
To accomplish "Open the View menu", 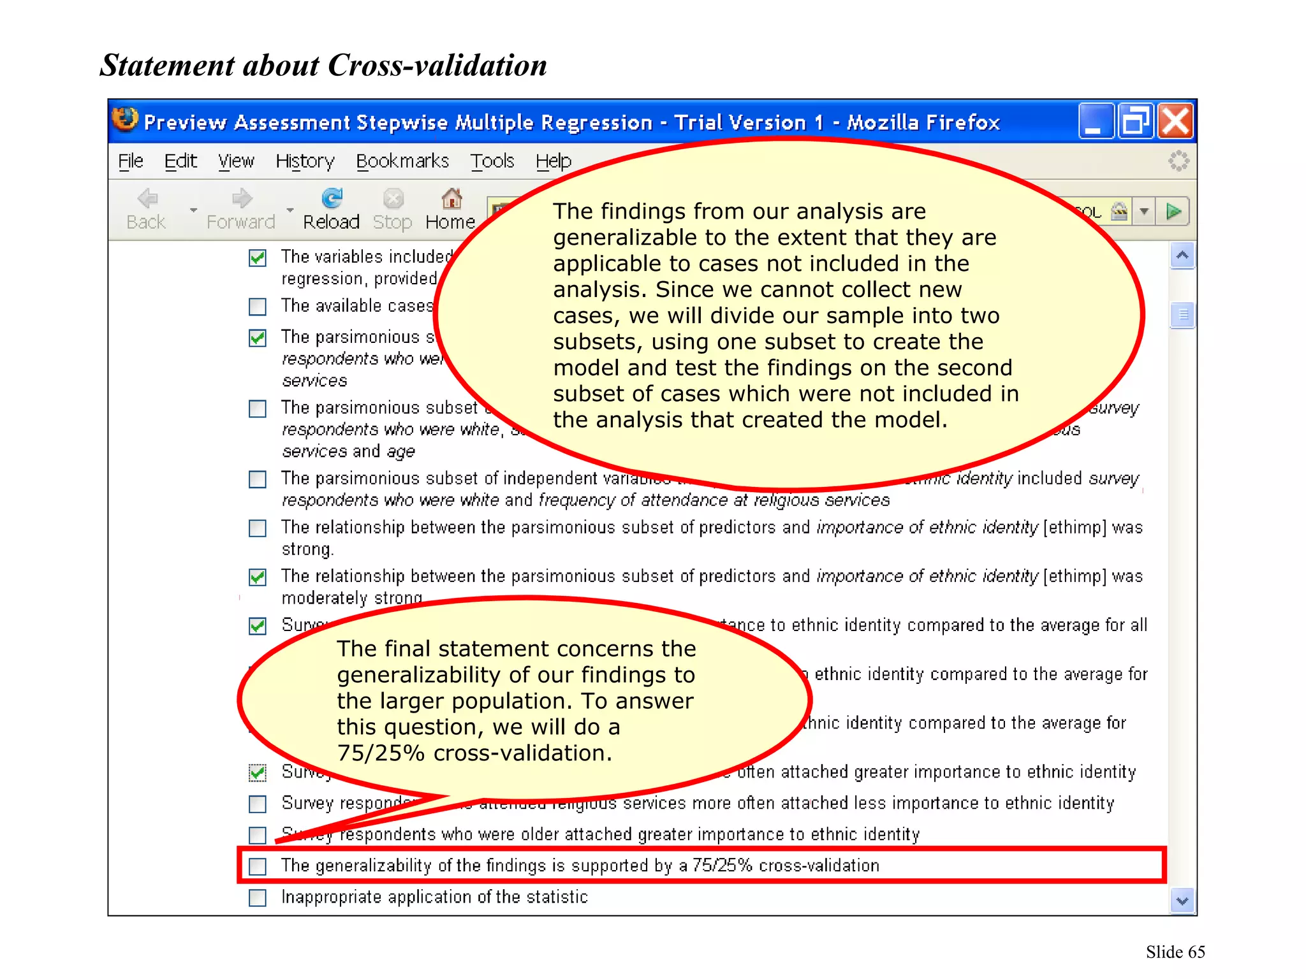I will (x=236, y=161).
